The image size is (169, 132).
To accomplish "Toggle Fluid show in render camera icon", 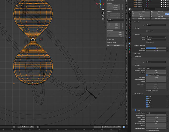I will point(168,14).
